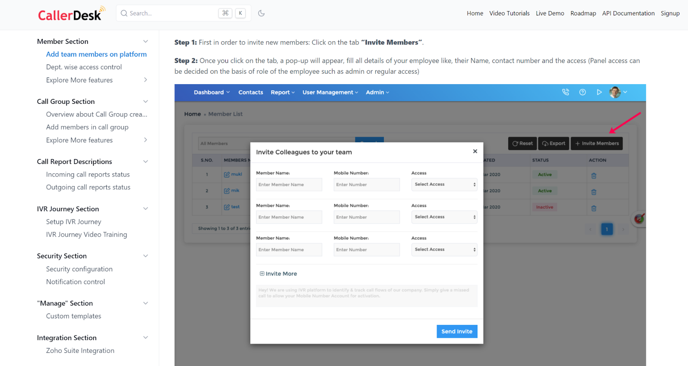
Task: Open Video Tutorials link
Action: [509, 13]
